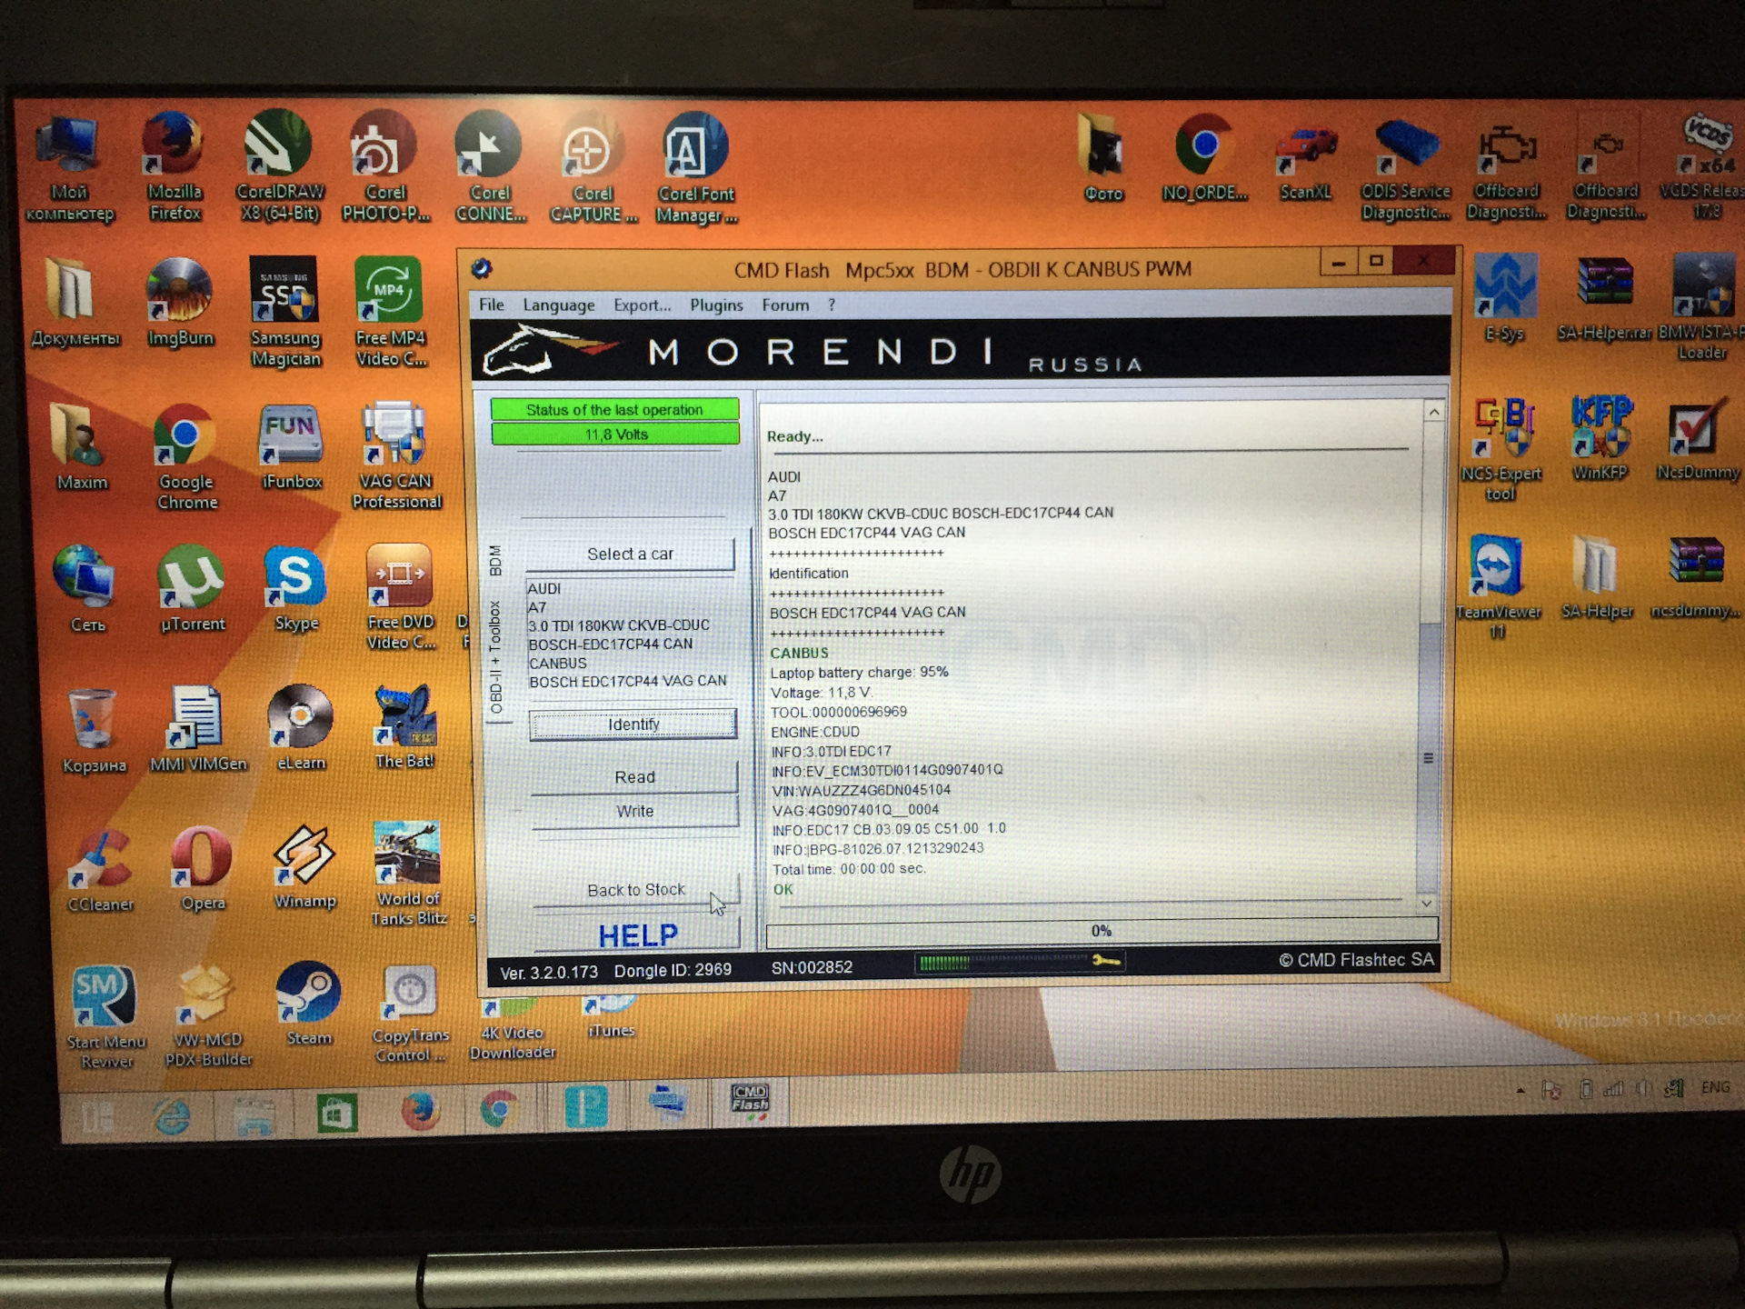Image resolution: width=1745 pixels, height=1309 pixels.
Task: Click the blue HELP button
Action: 638,935
